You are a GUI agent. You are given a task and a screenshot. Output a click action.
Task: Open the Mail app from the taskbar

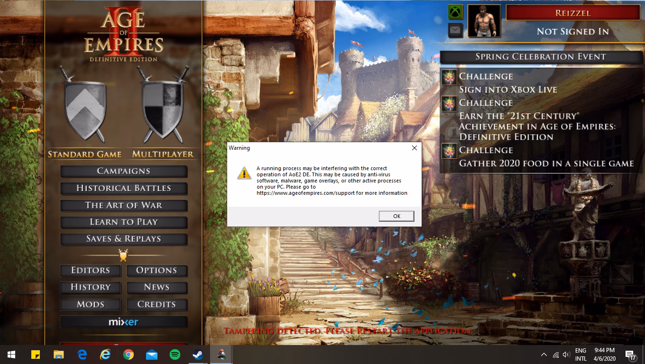click(151, 355)
